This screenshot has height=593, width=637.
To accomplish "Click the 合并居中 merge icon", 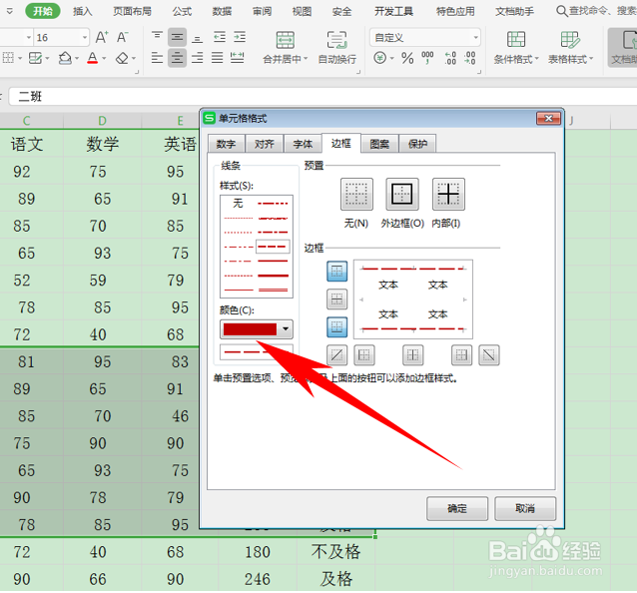I will coord(286,40).
